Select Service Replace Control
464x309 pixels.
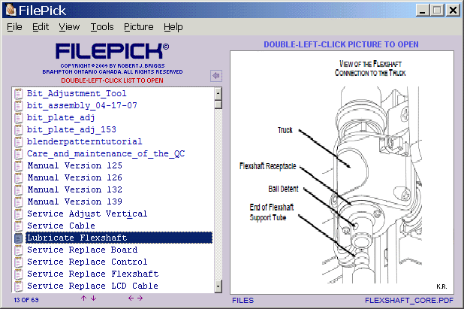[87, 262]
